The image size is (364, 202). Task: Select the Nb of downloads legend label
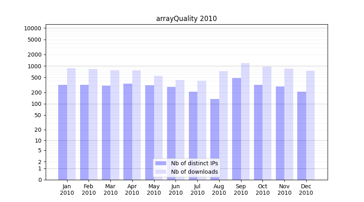(x=194, y=172)
